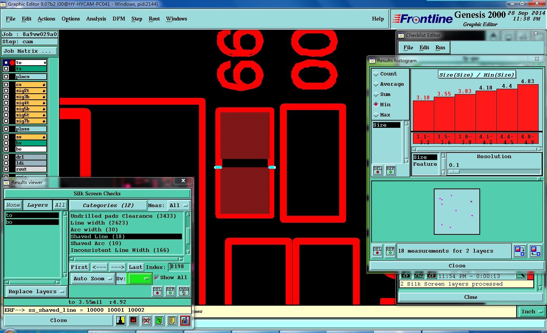Click selection-to-histogram icon with left arrow
The width and height of the screenshot is (547, 333).
click(x=536, y=251)
